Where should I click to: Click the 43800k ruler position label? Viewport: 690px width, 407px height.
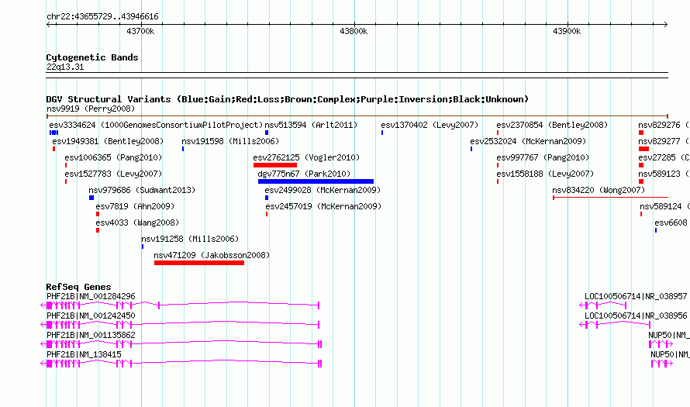pyautogui.click(x=354, y=32)
